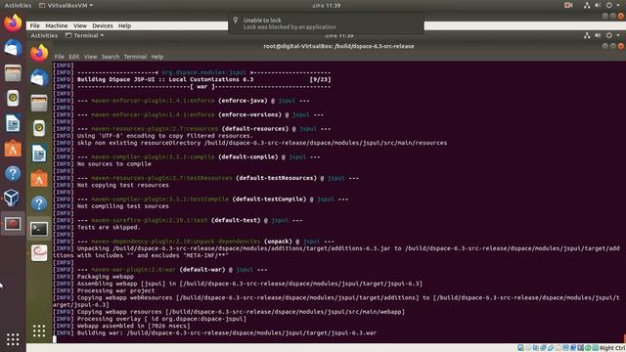Open the VirtualBox Devices menu

[x=102, y=25]
